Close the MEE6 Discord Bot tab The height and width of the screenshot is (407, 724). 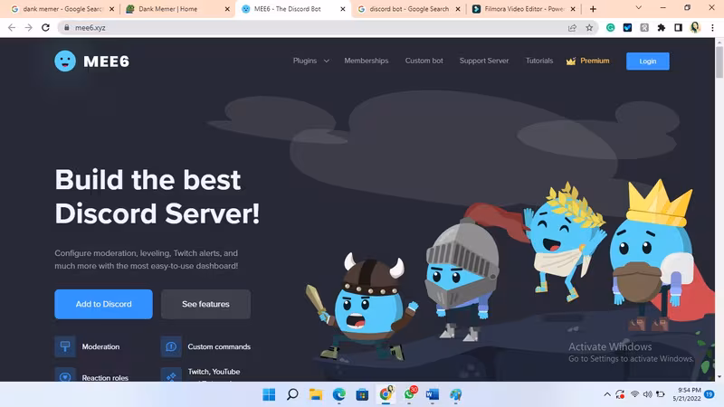(x=343, y=9)
